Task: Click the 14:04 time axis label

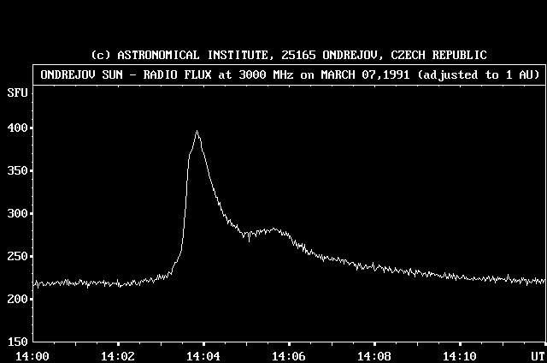Action: pos(203,355)
